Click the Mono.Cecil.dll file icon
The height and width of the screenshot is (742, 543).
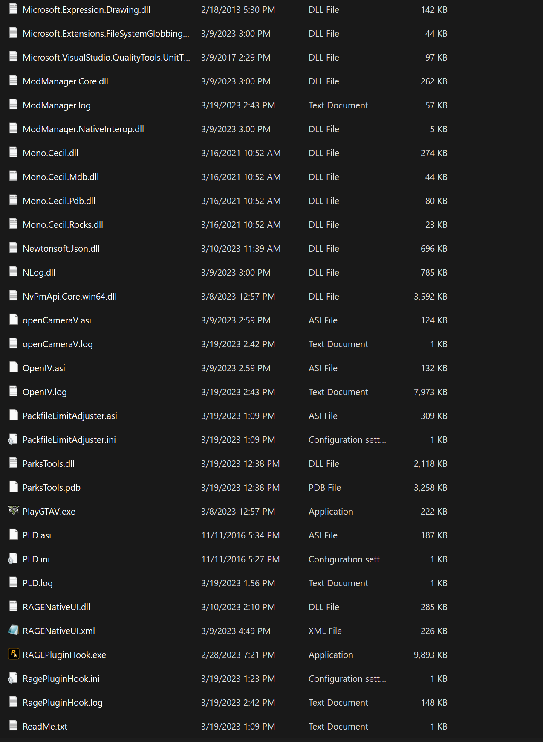[14, 152]
